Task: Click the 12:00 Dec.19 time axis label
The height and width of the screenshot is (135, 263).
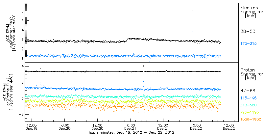Action: click(31, 127)
